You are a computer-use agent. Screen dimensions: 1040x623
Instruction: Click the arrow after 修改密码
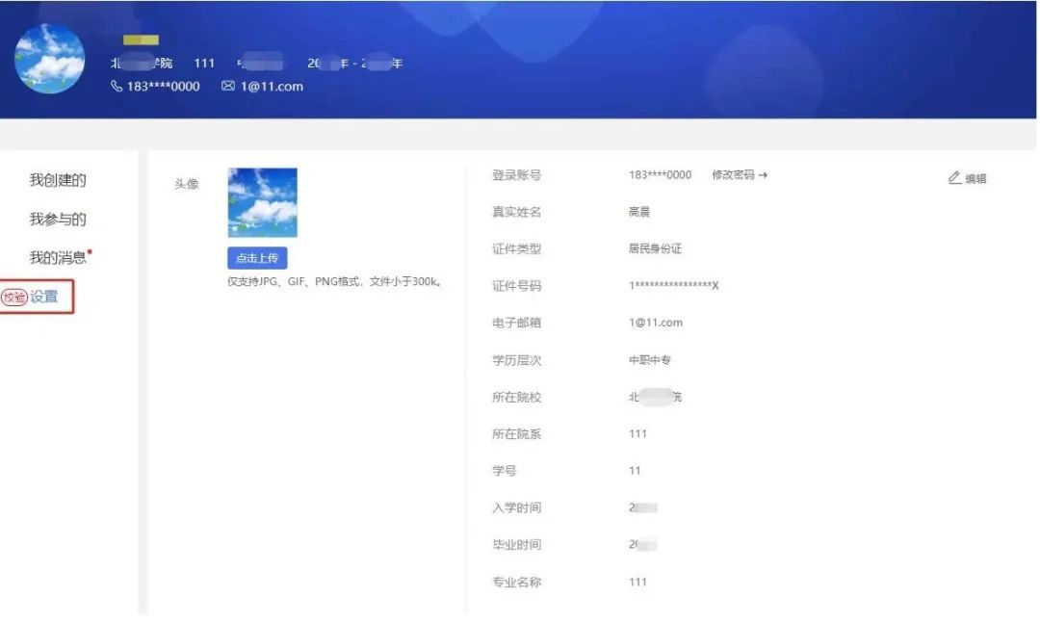coord(763,175)
